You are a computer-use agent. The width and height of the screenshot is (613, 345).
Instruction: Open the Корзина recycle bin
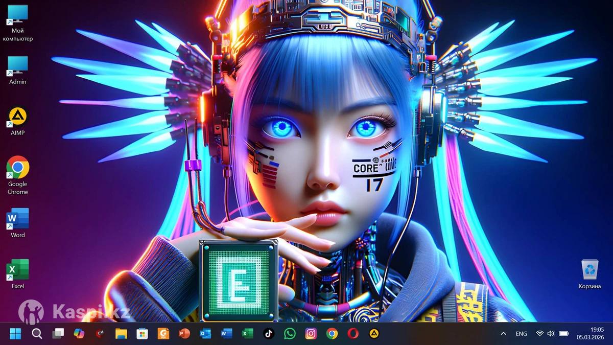pos(590,270)
